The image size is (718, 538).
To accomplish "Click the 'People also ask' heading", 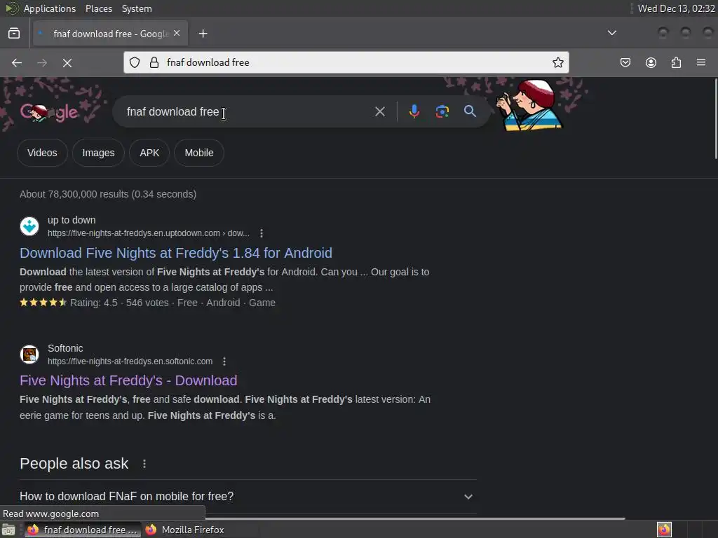I will [x=74, y=464].
